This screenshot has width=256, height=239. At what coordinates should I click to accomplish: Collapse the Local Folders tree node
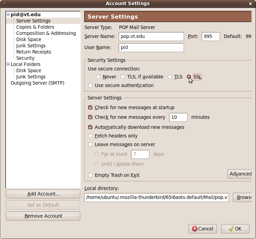(8, 64)
